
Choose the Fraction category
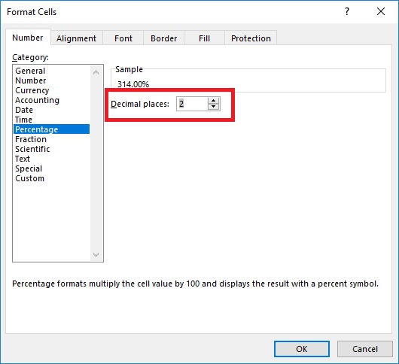tap(31, 139)
